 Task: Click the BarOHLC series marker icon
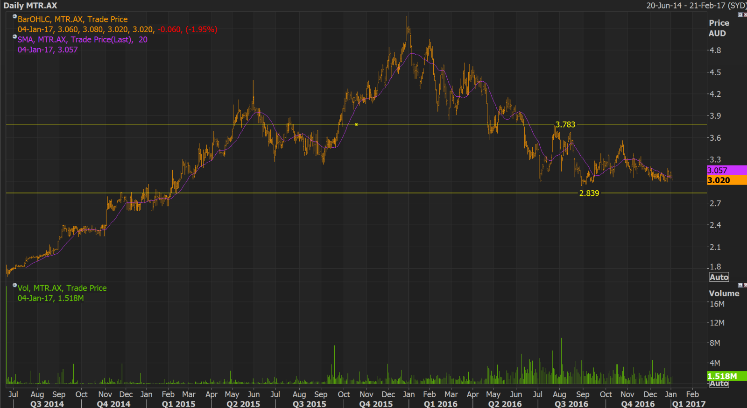click(x=14, y=17)
